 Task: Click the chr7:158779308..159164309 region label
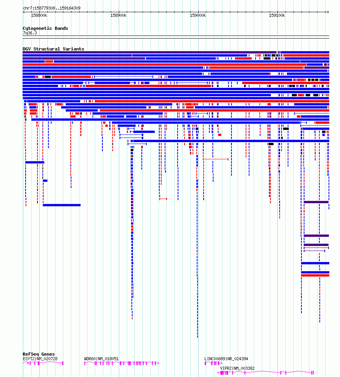point(52,8)
